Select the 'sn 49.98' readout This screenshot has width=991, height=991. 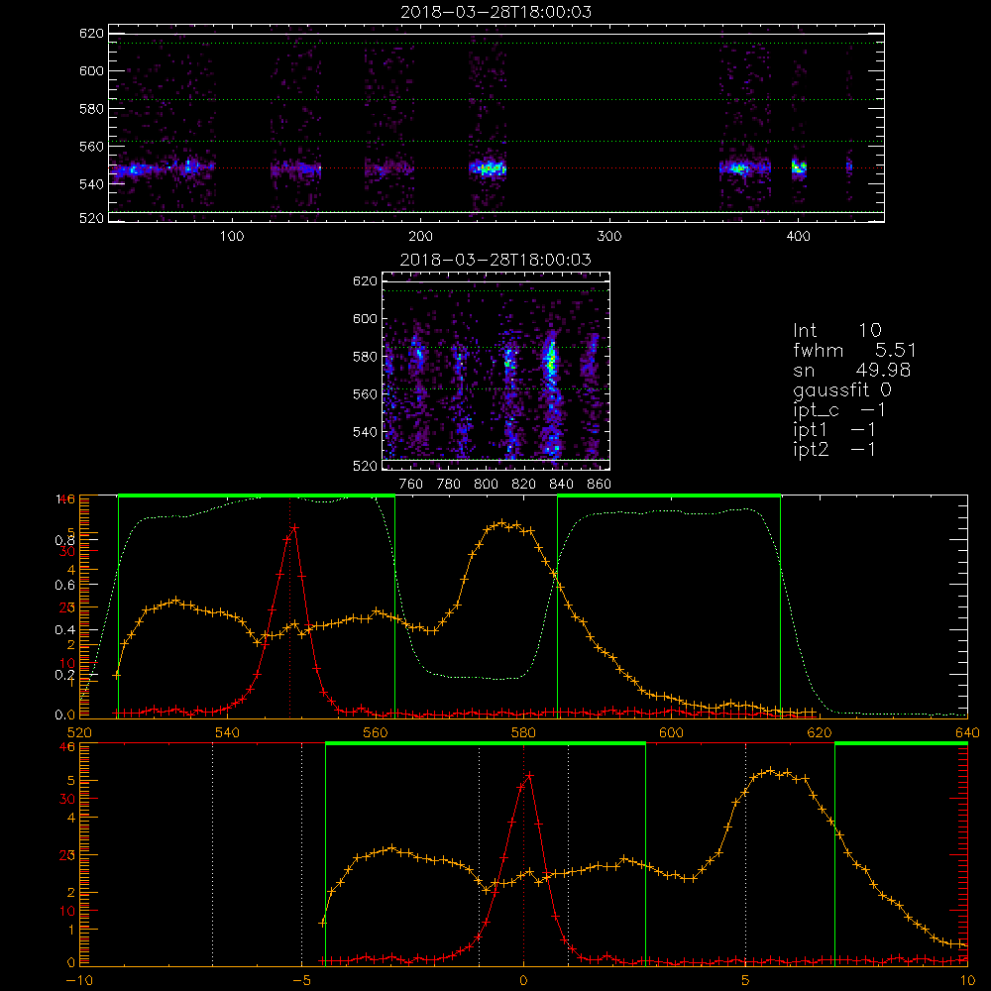[x=852, y=370]
